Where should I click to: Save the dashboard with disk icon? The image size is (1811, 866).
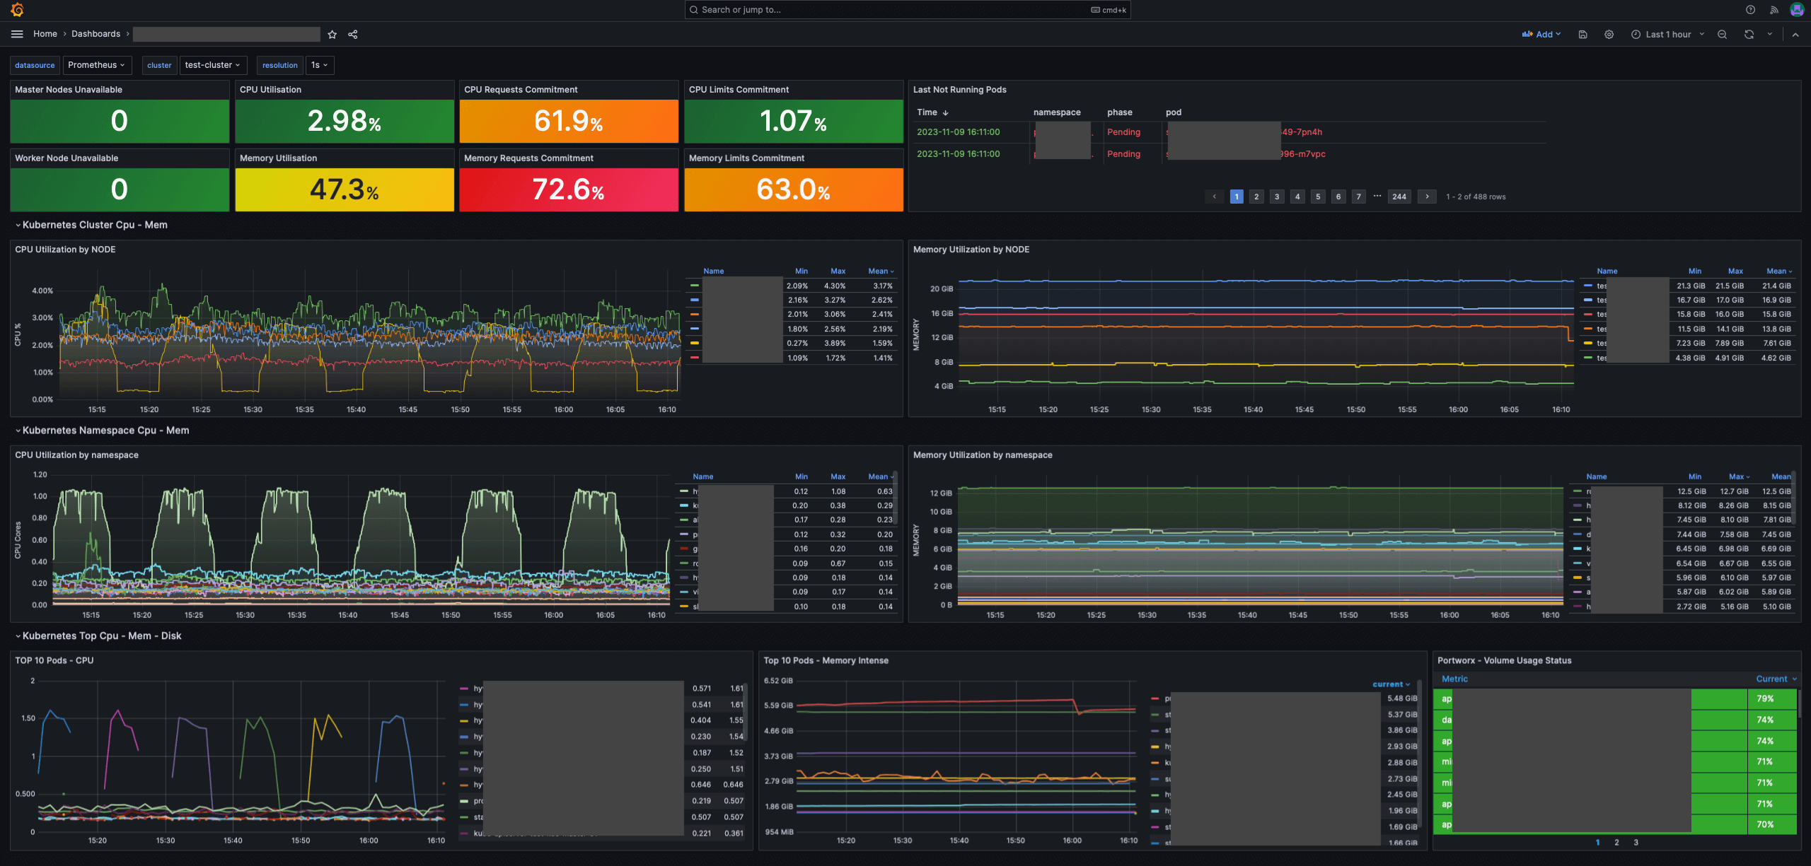[1583, 34]
